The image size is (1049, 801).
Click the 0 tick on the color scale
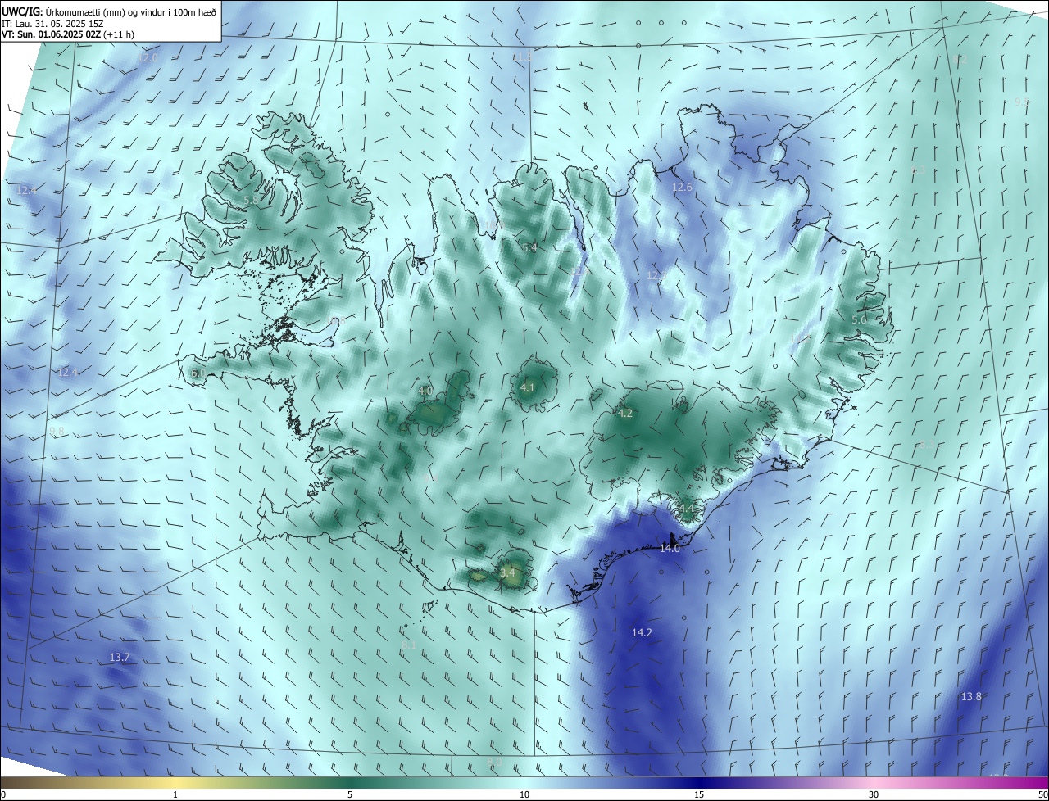pyautogui.click(x=2, y=794)
